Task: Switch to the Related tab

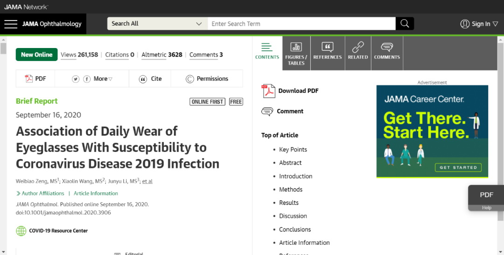Action: point(358,53)
